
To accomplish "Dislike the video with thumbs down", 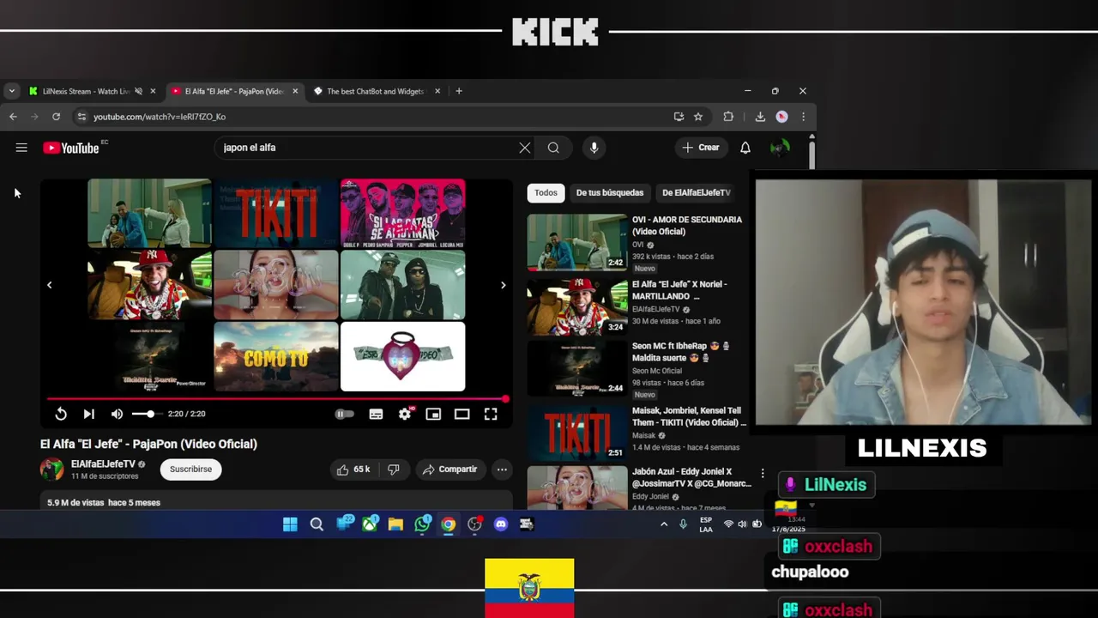I will pos(394,470).
